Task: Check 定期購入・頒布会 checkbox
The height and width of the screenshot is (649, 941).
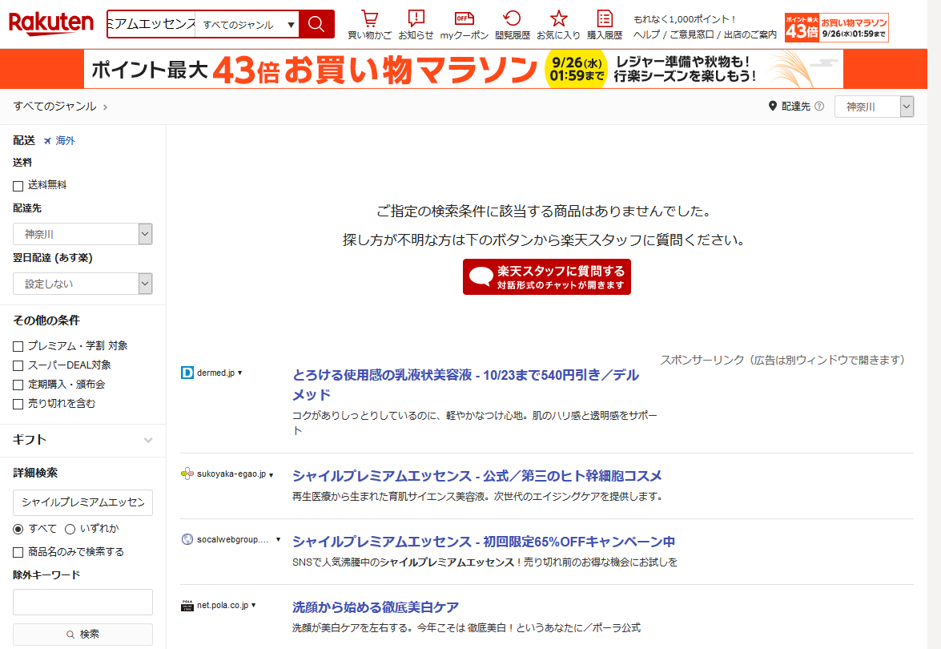Action: [x=18, y=385]
